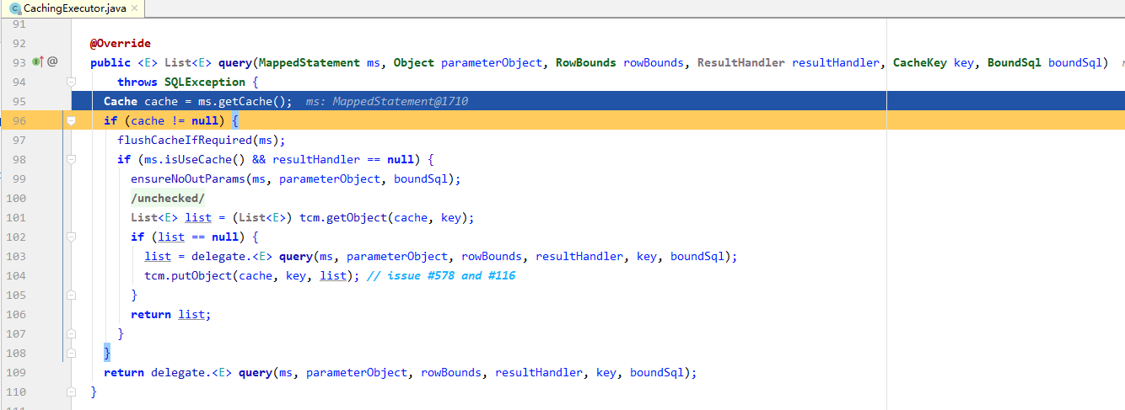Viewport: 1125px width, 410px height.
Task: Click the flushCacheIfRequired method call
Action: (185, 140)
